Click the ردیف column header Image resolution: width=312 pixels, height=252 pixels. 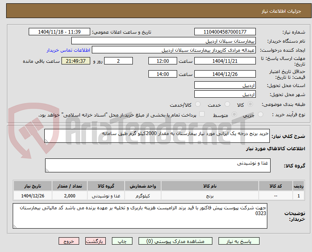click(x=298, y=186)
